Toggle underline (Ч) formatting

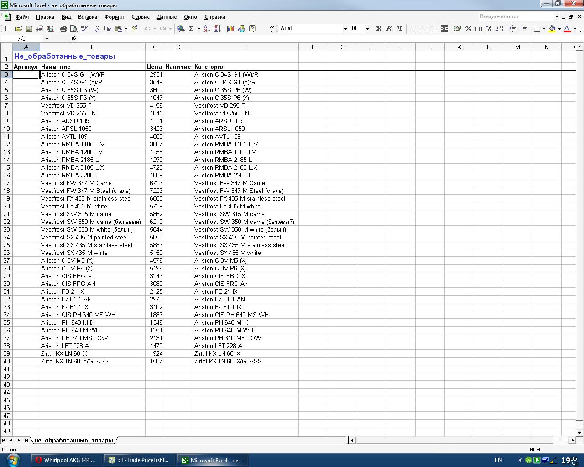tap(399, 29)
